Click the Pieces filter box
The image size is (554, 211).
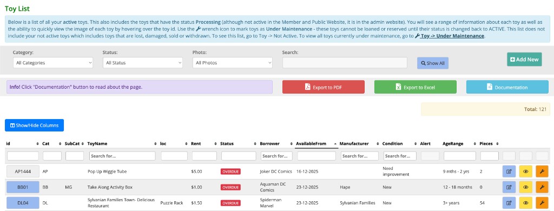(489, 156)
